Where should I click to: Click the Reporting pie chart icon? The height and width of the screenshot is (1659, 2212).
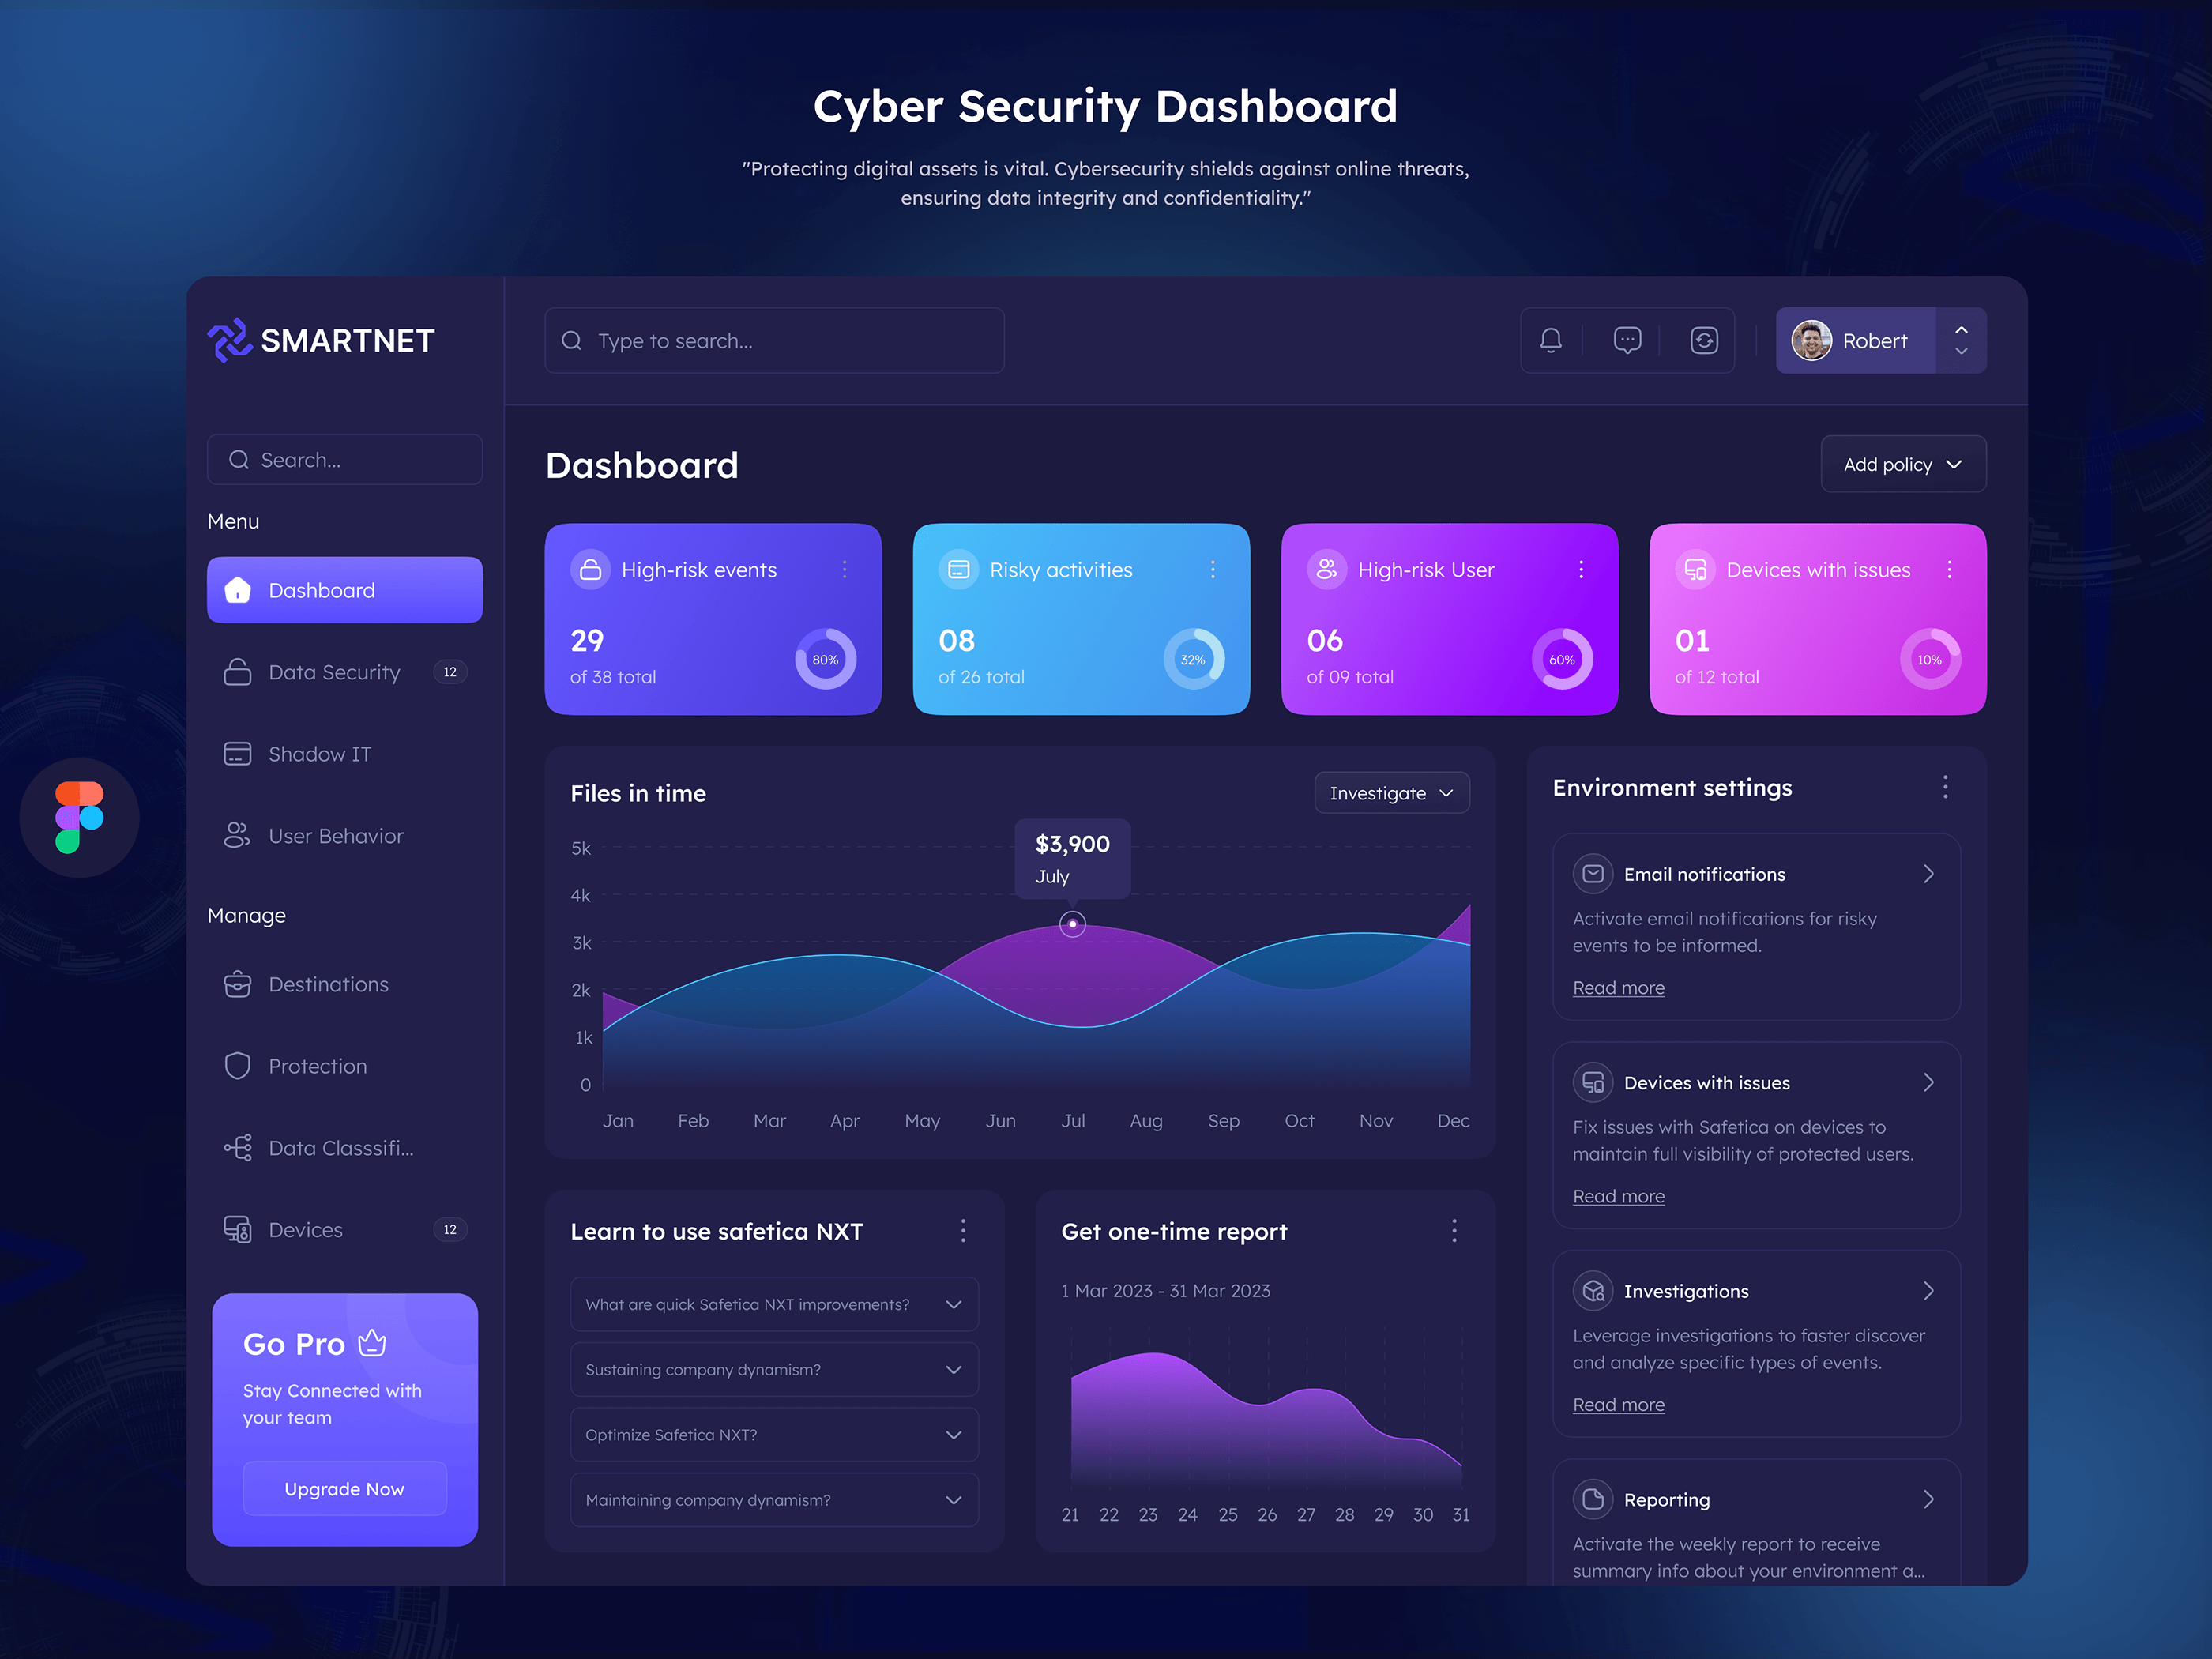point(1593,1499)
